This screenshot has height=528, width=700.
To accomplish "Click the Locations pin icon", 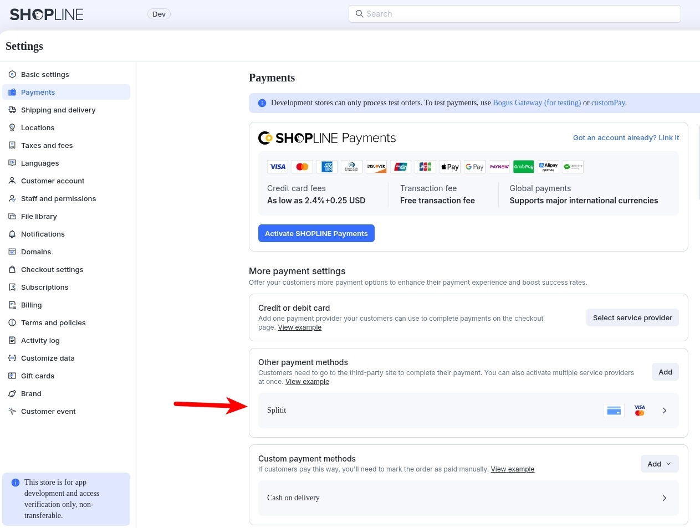I will click(12, 127).
